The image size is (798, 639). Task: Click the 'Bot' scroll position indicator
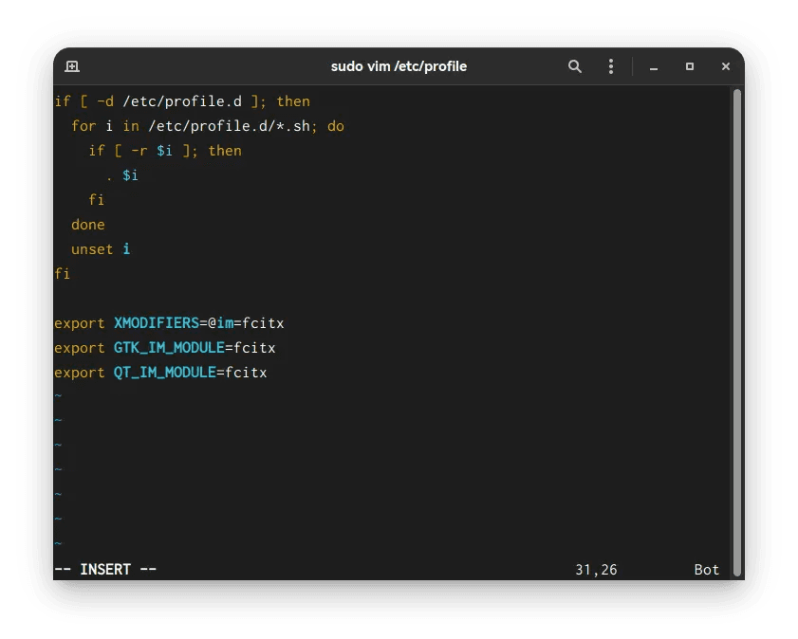[x=706, y=570]
